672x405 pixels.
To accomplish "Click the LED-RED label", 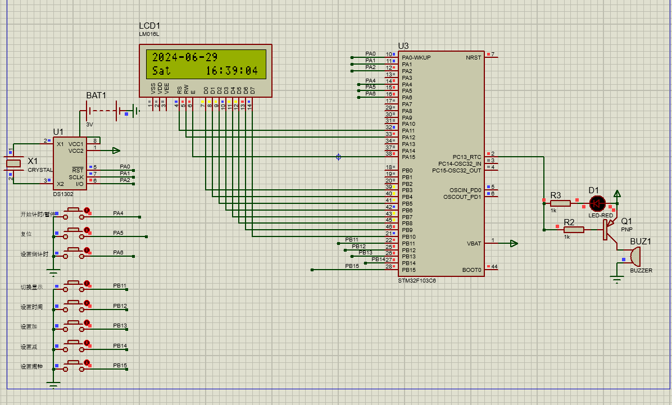I will click(601, 215).
